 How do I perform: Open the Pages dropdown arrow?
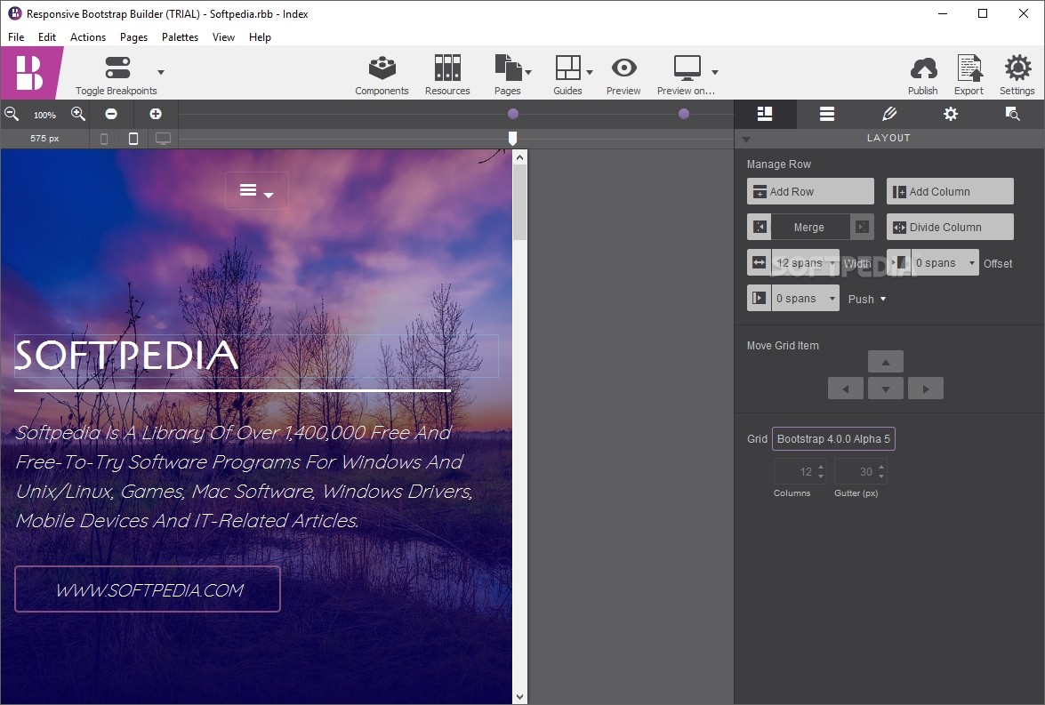point(528,72)
